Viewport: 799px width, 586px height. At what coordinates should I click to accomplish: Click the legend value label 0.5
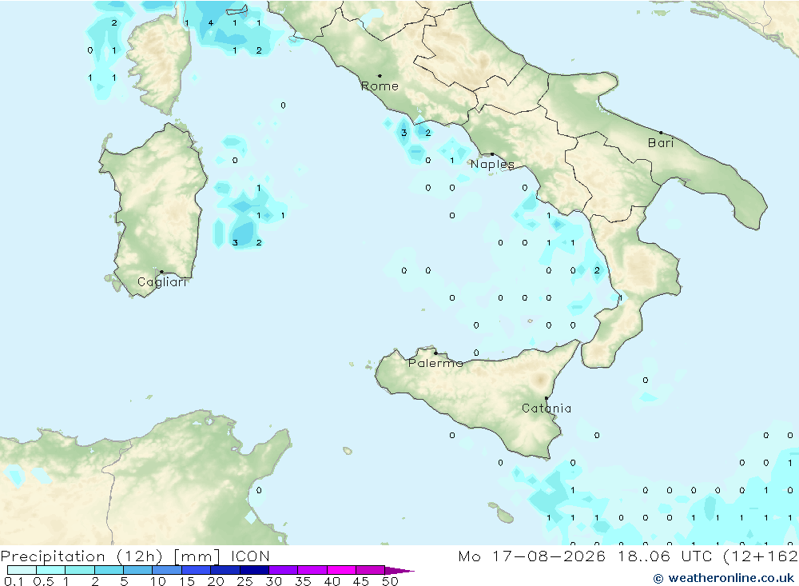click(x=43, y=581)
